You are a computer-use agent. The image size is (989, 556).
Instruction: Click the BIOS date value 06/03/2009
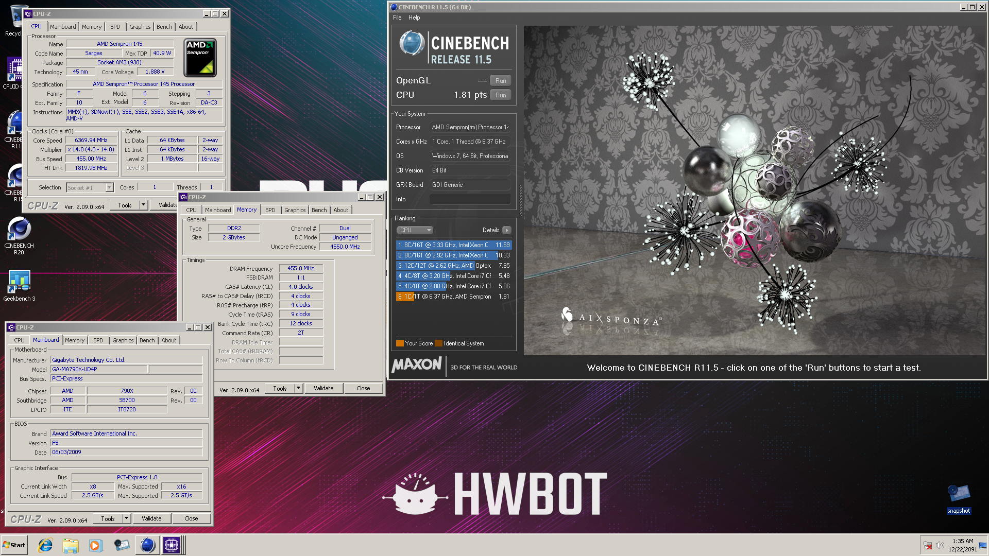tap(127, 452)
